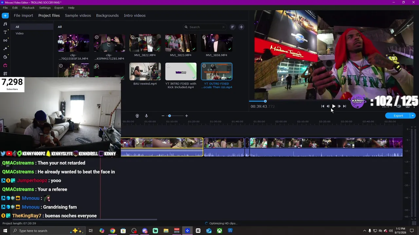419x235 pixels.
Task: Open the Stickers icon in sidebar
Action: tap(5, 57)
